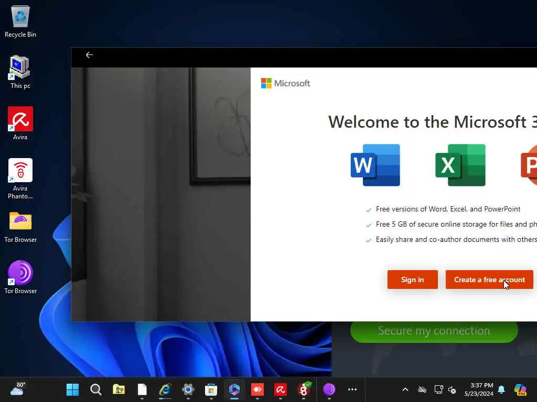Image resolution: width=537 pixels, height=402 pixels.
Task: Select the Tor Browser folder on desktop
Action: (20, 227)
